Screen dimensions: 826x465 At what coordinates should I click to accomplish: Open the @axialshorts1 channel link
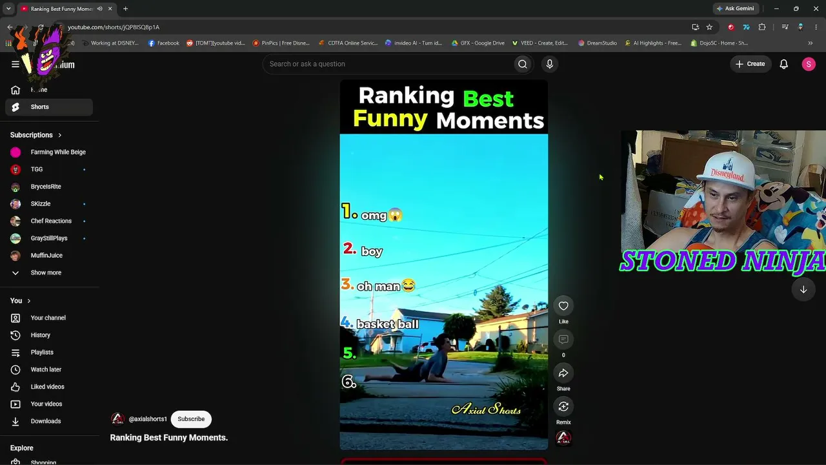148,419
